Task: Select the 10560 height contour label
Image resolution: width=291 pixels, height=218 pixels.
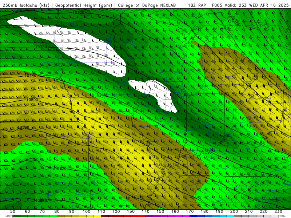Action: pyautogui.click(x=23, y=127)
